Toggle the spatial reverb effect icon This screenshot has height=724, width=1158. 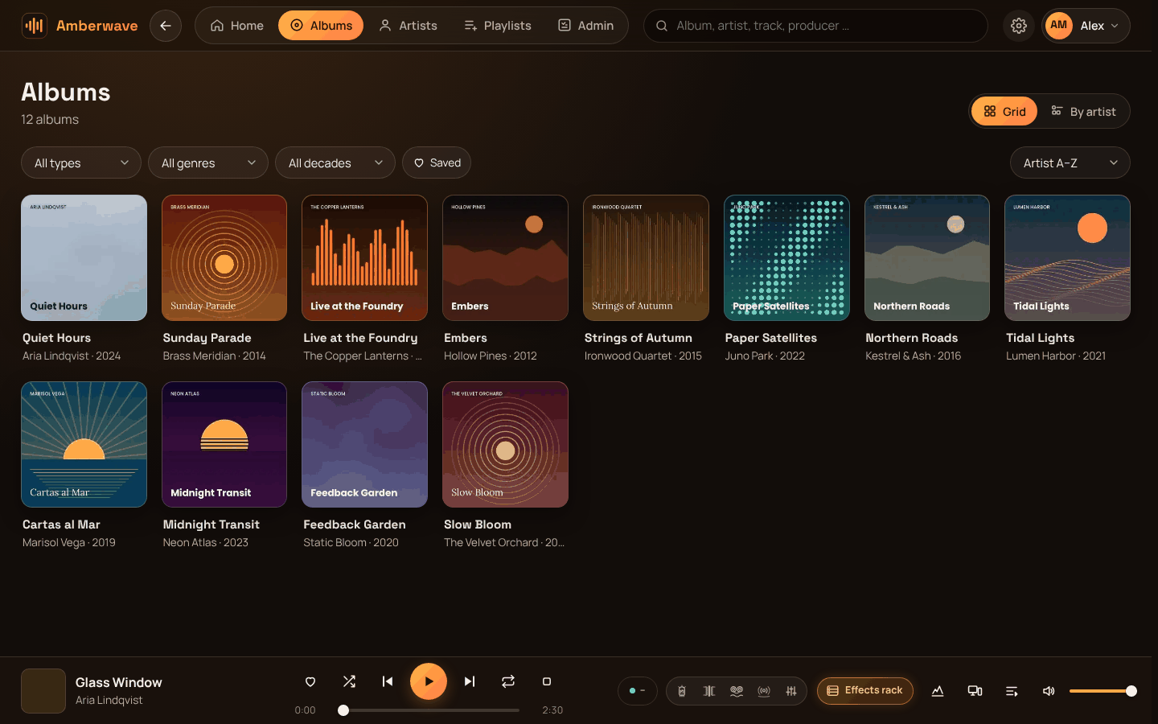(x=764, y=691)
